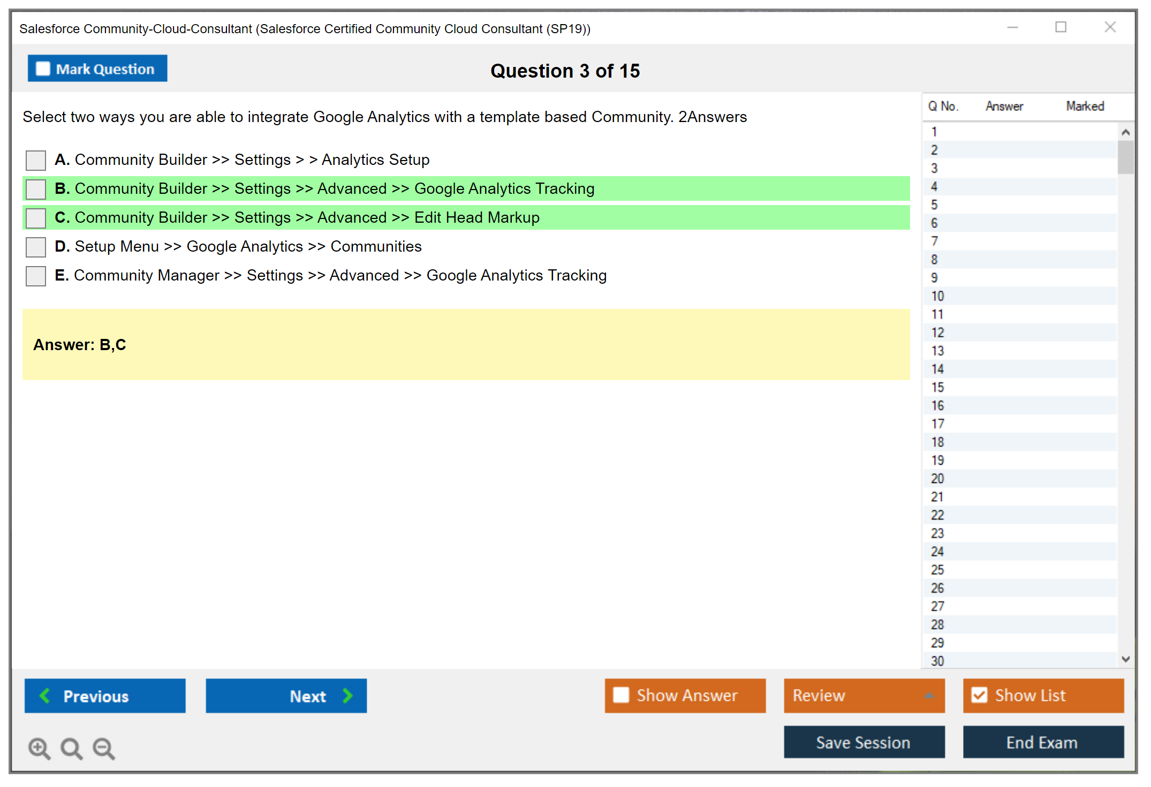Open question 22 from the list

[x=937, y=515]
